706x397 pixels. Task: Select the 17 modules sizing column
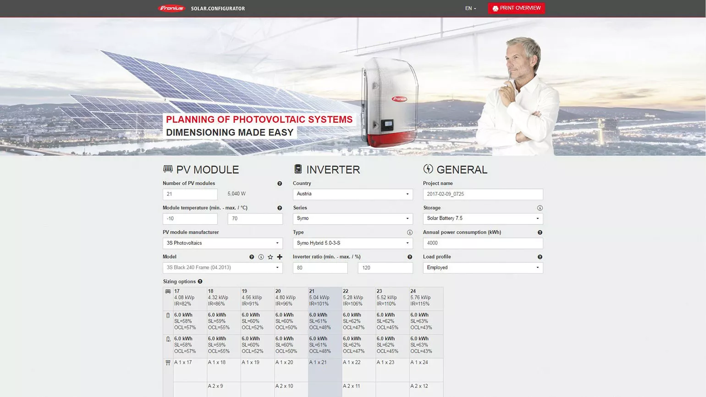(x=190, y=299)
